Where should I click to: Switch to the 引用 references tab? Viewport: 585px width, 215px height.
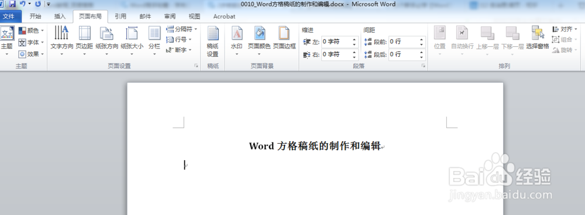coord(121,17)
